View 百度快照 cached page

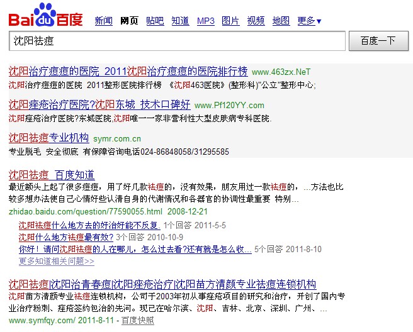point(137,321)
